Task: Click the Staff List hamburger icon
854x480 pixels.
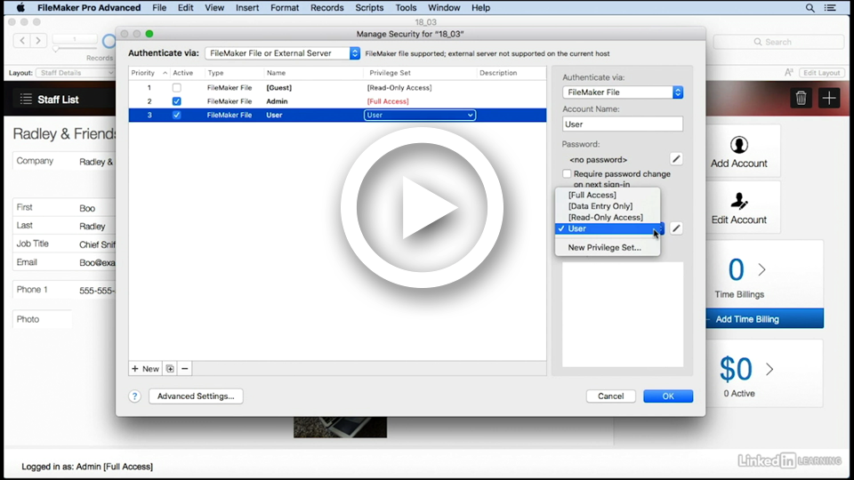Action: click(x=26, y=99)
